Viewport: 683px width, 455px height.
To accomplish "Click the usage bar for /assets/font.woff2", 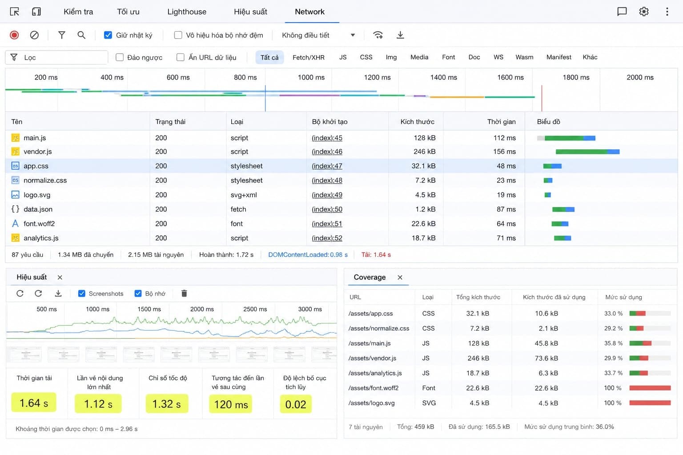I will (650, 388).
